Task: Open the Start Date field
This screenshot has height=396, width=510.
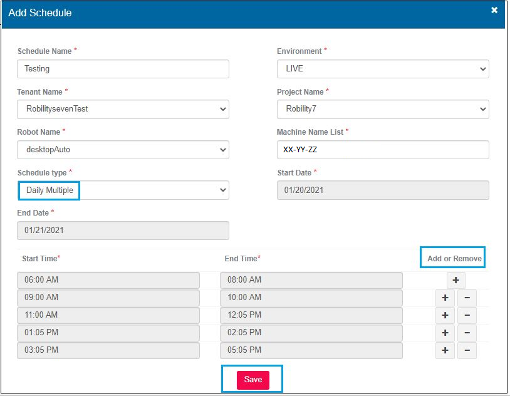Action: coord(383,190)
